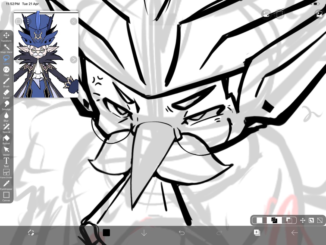Image resolution: width=326 pixels, height=245 pixels.
Task: Choose the 'subtract' selection mode (overlapping outline squares)
Action: (289, 220)
